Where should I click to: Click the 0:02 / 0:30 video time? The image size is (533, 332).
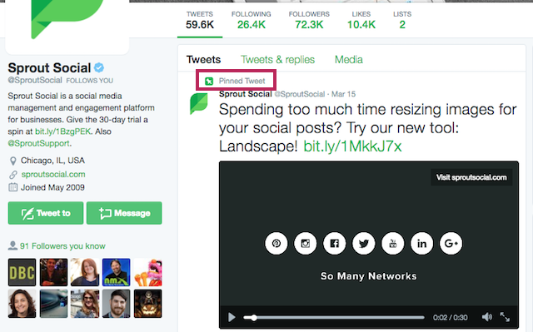[450, 318]
